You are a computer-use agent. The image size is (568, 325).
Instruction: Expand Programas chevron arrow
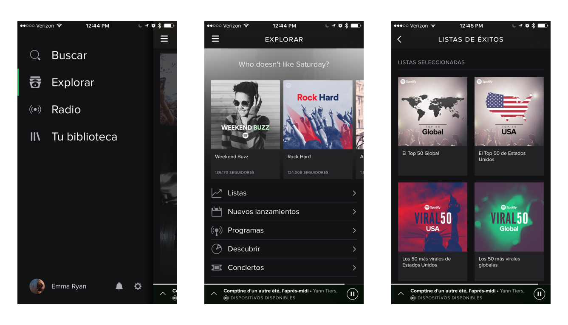click(x=354, y=230)
